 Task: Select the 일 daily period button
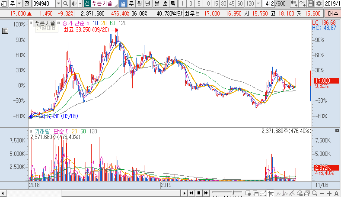tap(123, 3)
